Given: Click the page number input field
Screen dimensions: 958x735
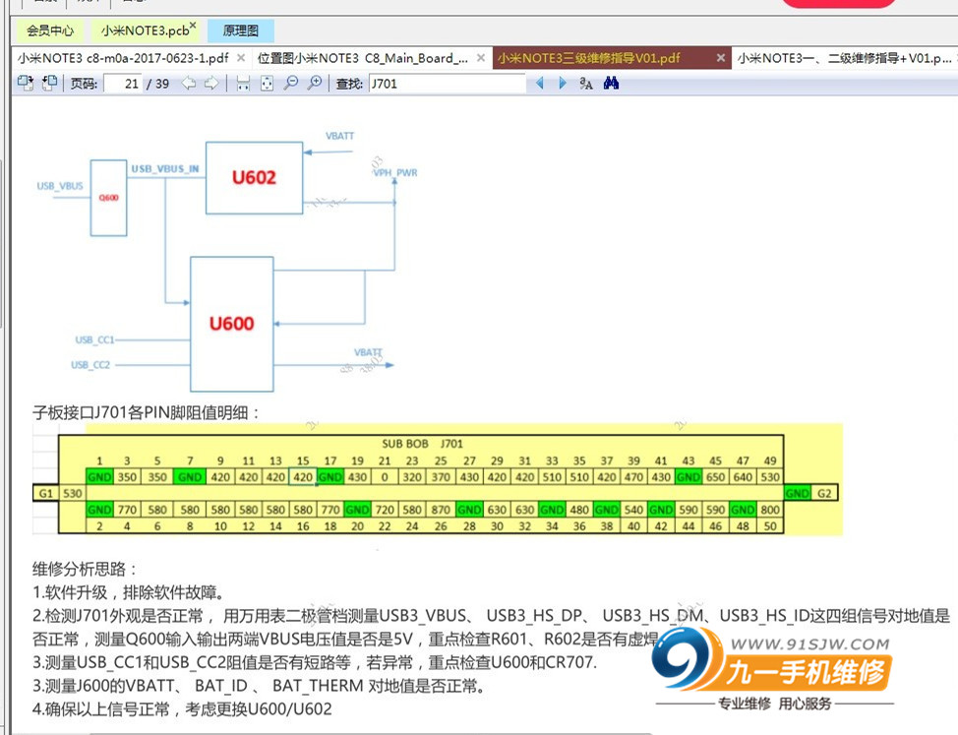Looking at the screenshot, I should (123, 84).
